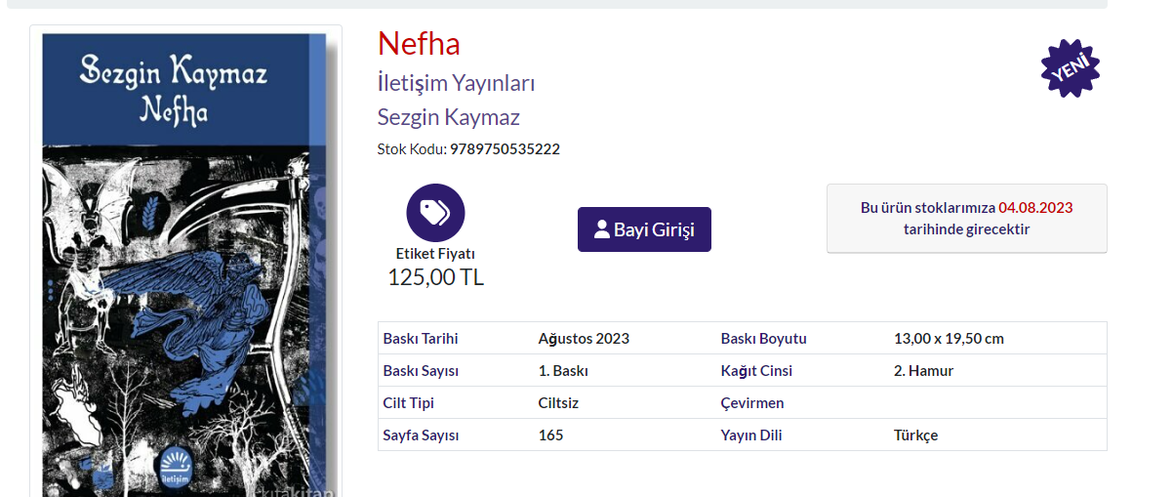1173x497 pixels.
Task: Click the 125,00 TL price text
Action: pyautogui.click(x=435, y=277)
